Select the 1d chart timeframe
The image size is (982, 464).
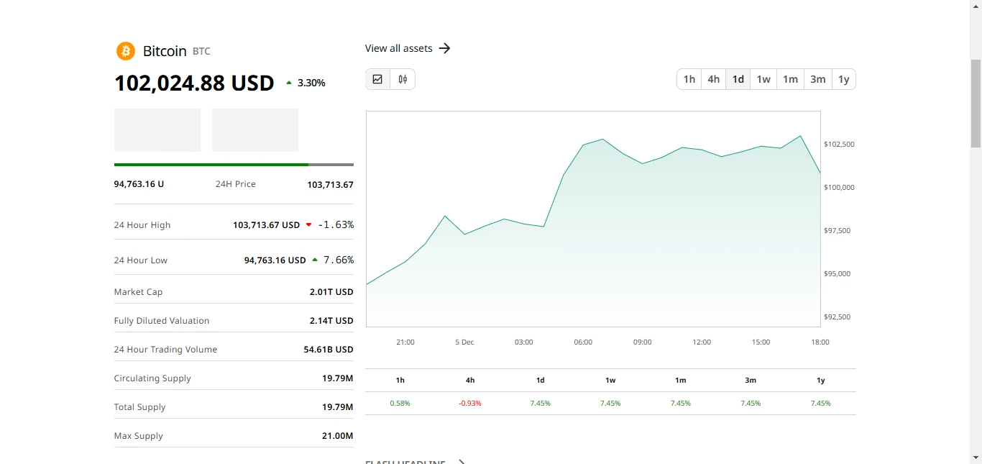(738, 79)
